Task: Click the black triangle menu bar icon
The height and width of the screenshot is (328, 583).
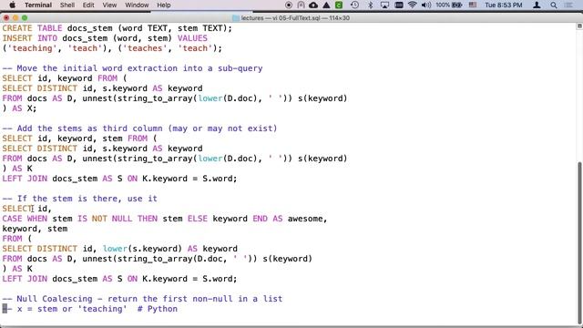Action: pos(326,5)
